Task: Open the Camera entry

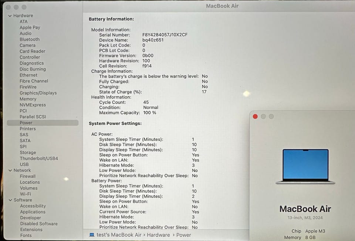Action: (x=27, y=45)
